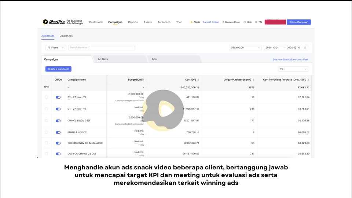Click total unique purchase value 2978

tap(252, 88)
